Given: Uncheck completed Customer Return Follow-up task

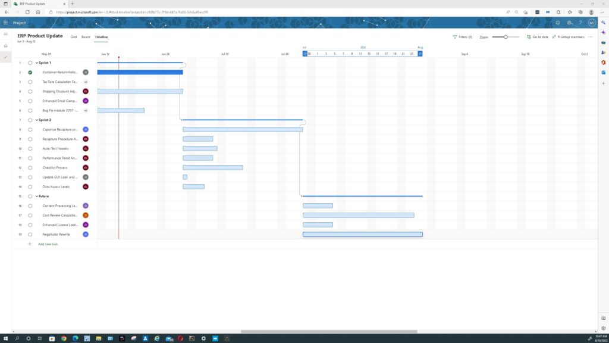Looking at the screenshot, I should (30, 72).
